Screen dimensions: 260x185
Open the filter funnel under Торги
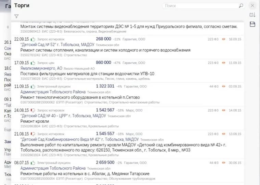coord(16,16)
